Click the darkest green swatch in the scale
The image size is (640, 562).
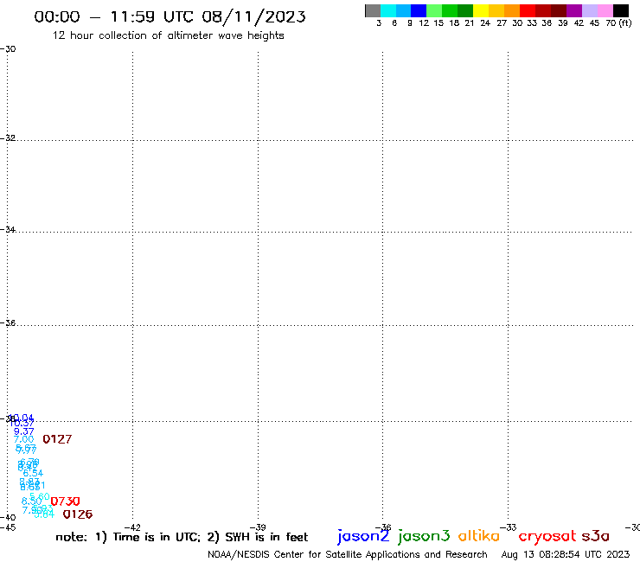[x=465, y=10]
